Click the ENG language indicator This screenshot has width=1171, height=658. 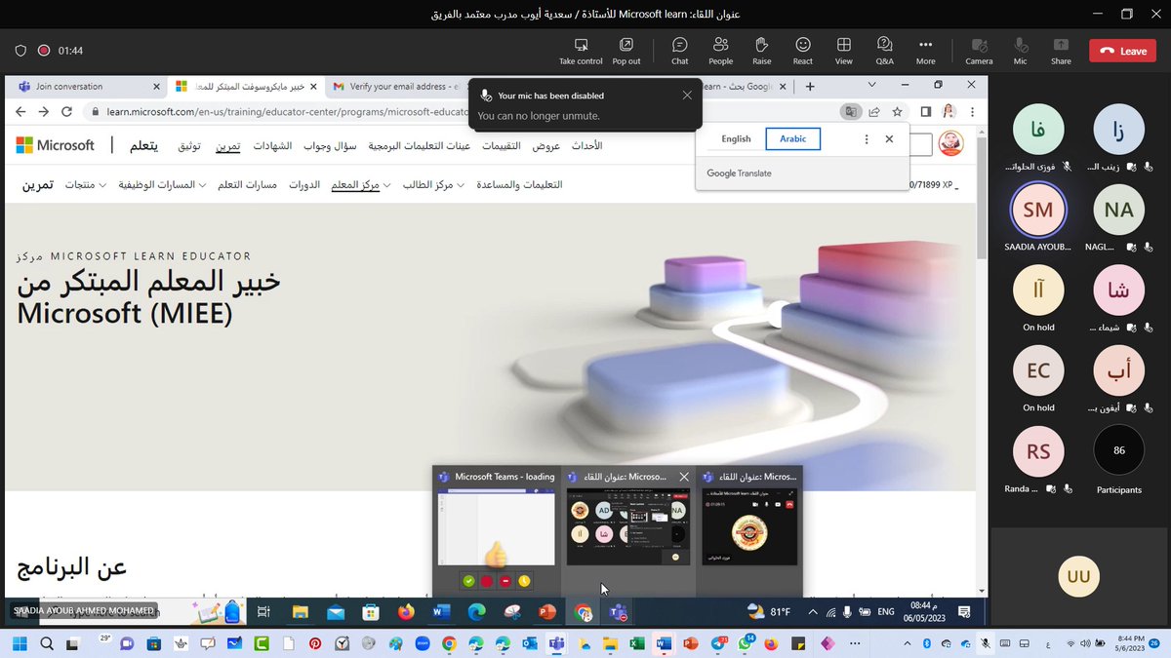click(885, 612)
